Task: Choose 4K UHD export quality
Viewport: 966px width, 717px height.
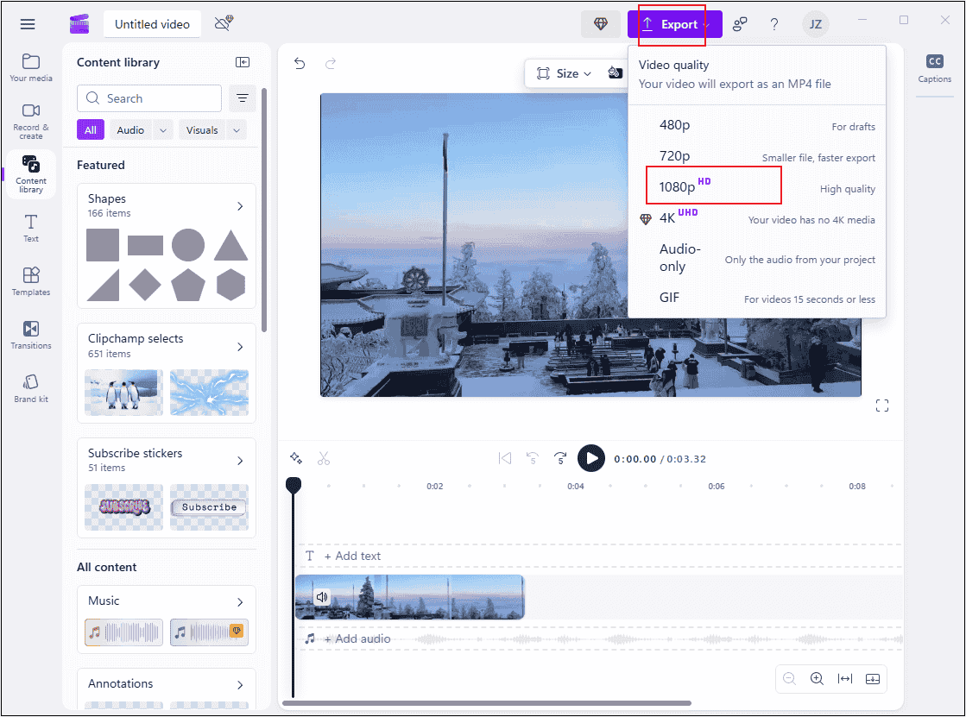Action: (x=757, y=218)
